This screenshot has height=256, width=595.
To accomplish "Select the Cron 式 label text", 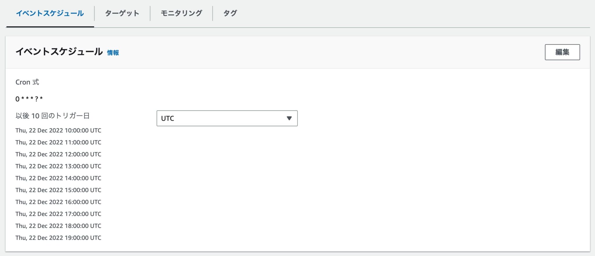I will (x=27, y=82).
